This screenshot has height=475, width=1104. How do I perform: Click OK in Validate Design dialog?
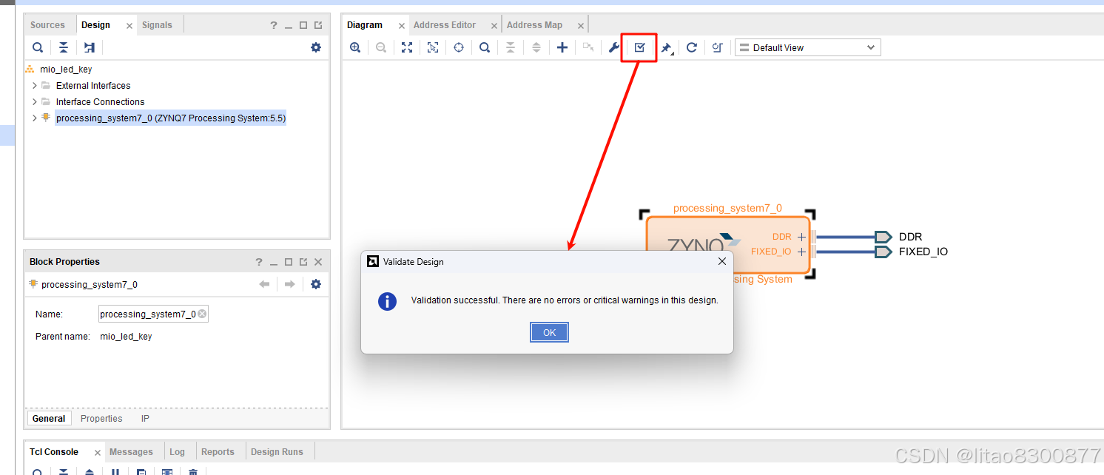click(x=549, y=333)
